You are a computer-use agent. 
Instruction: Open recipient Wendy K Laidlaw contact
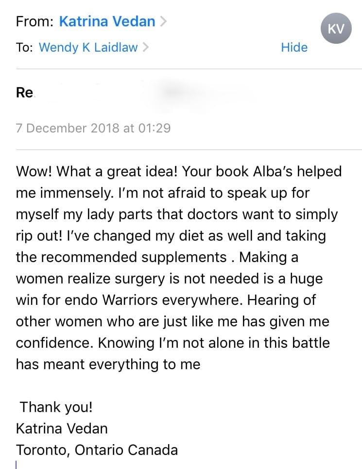(88, 47)
